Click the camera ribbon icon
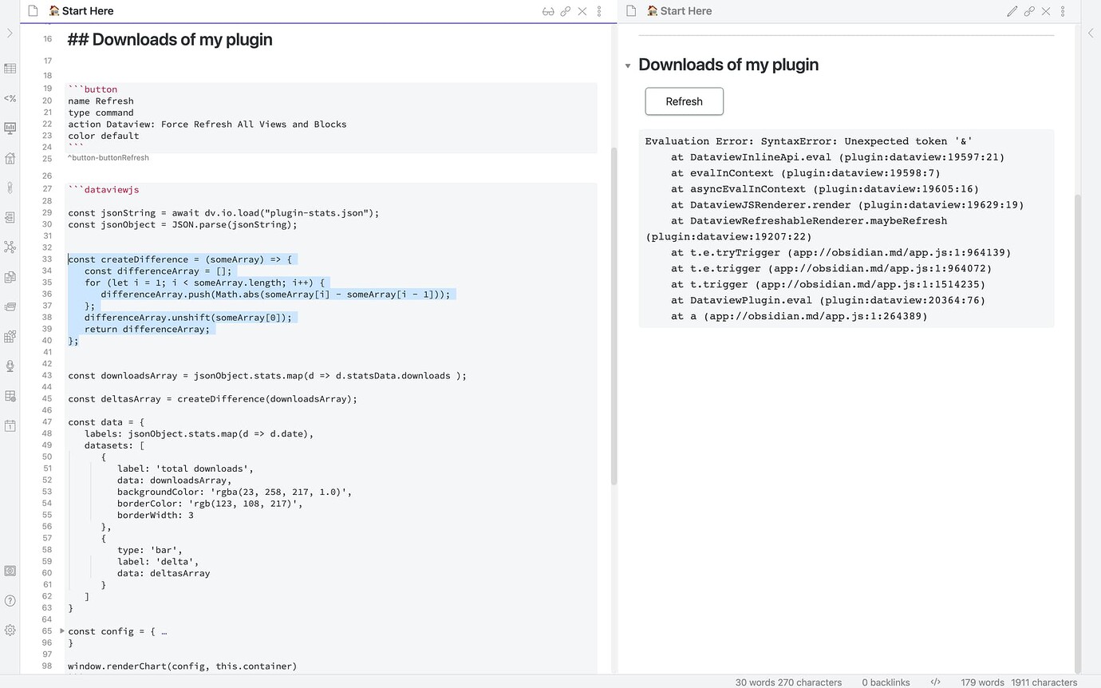 tap(10, 571)
